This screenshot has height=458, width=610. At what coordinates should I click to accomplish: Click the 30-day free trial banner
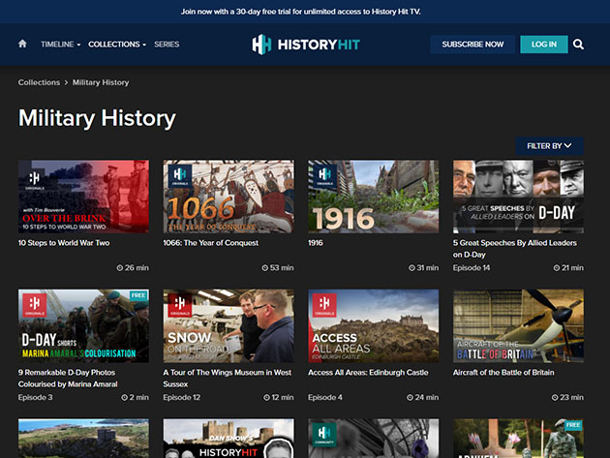coord(301,12)
